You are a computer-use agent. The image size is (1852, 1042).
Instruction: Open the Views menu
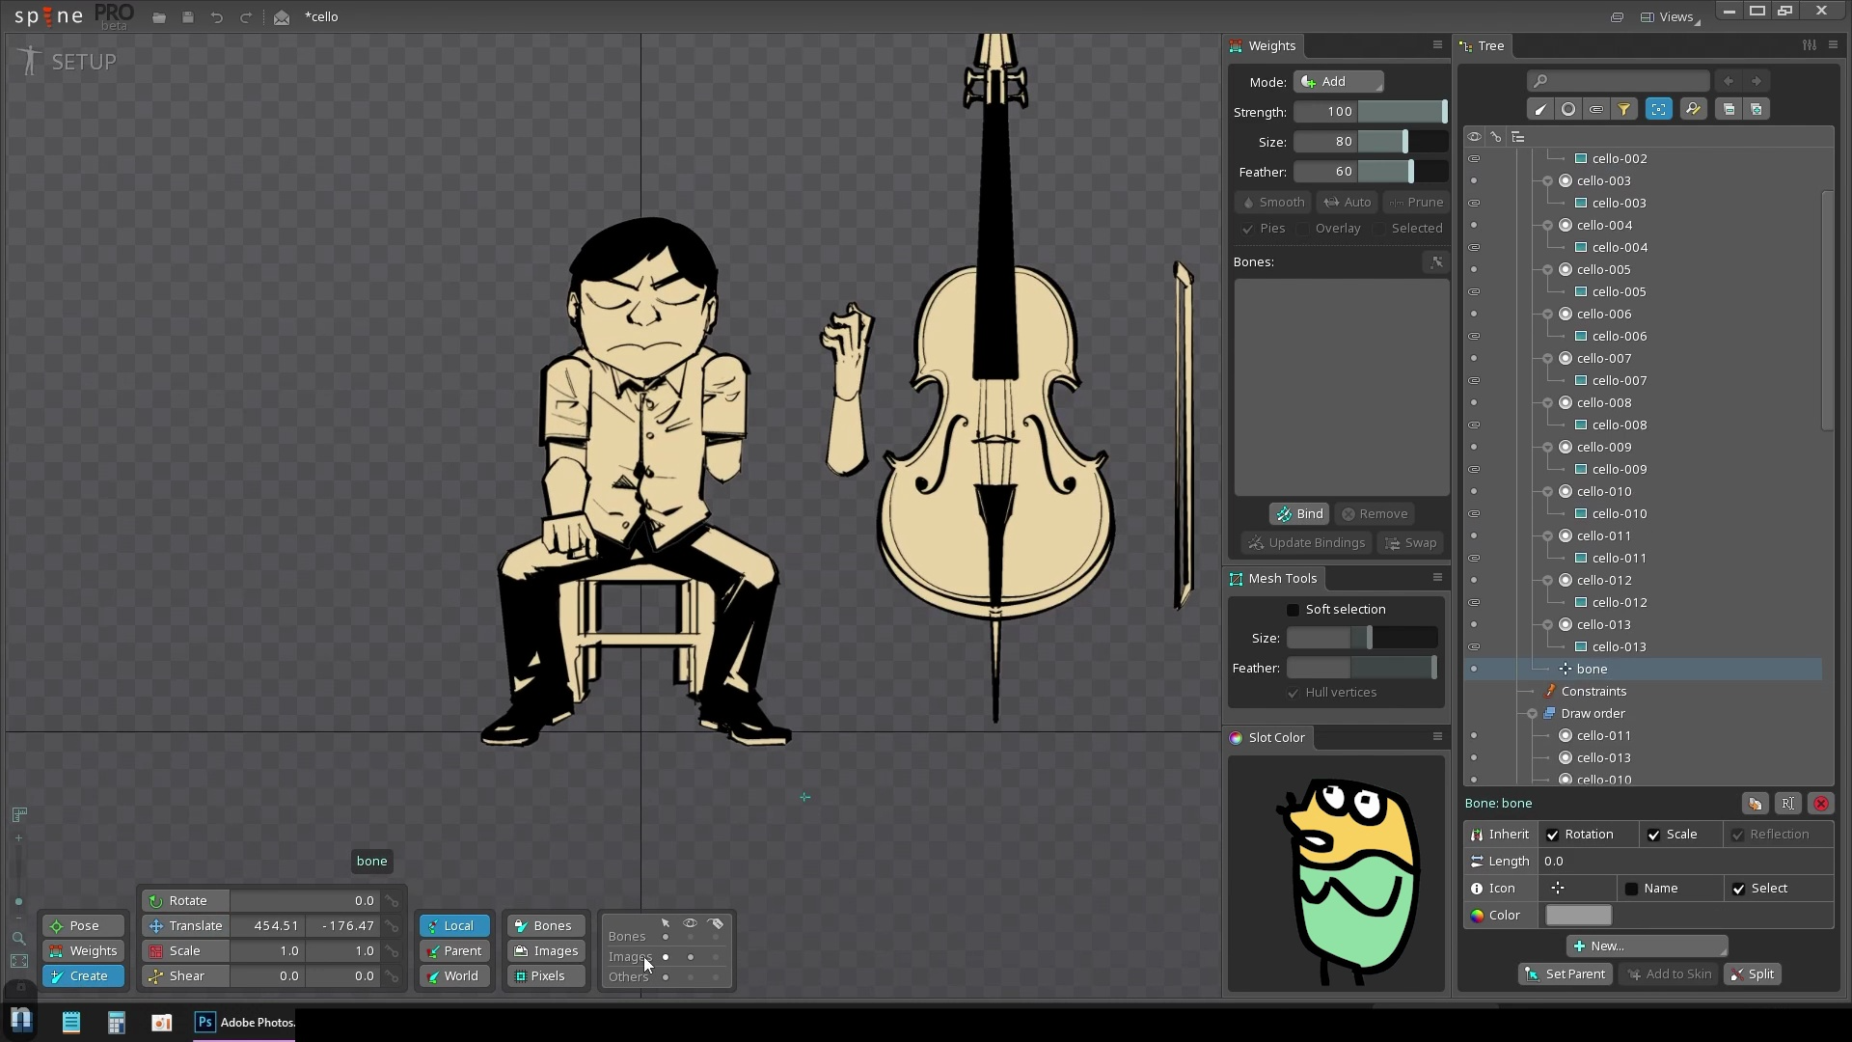(x=1675, y=16)
